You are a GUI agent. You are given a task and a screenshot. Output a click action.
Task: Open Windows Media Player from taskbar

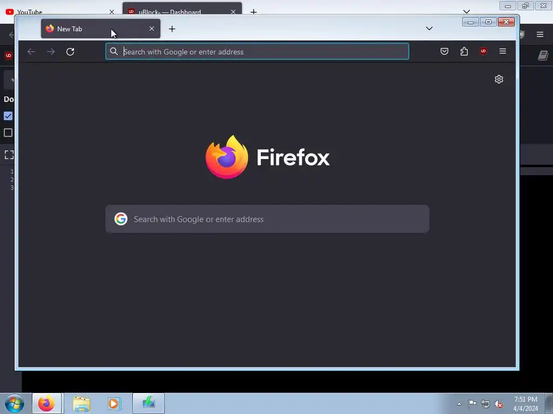114,403
